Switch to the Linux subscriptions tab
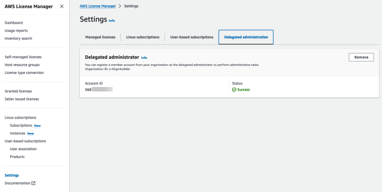The image size is (382, 192). pos(143,37)
